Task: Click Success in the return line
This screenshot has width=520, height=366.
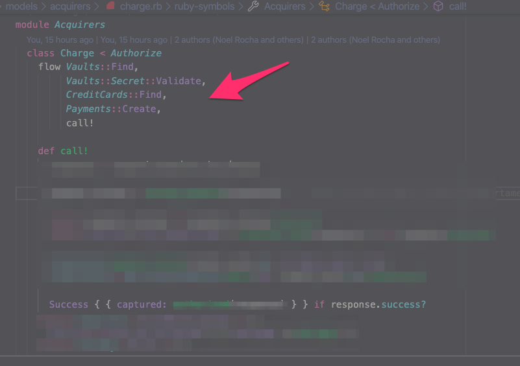Action: (69, 304)
